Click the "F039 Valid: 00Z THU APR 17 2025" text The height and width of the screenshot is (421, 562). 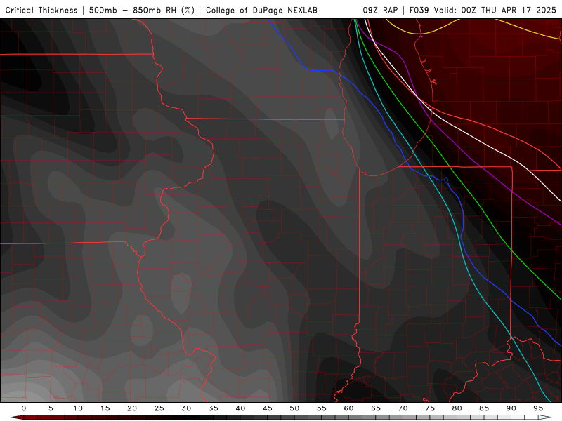click(483, 11)
